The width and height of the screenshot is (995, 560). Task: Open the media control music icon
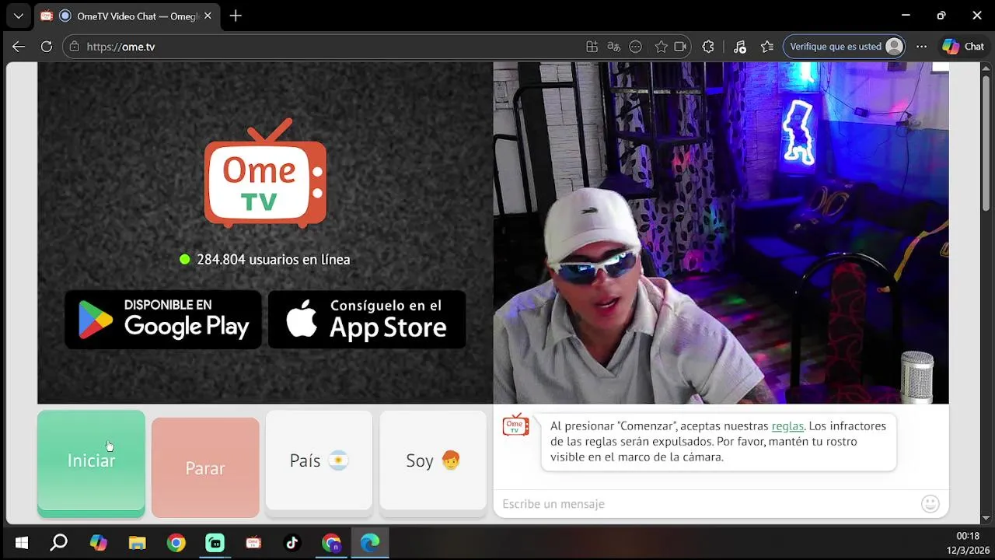(739, 47)
